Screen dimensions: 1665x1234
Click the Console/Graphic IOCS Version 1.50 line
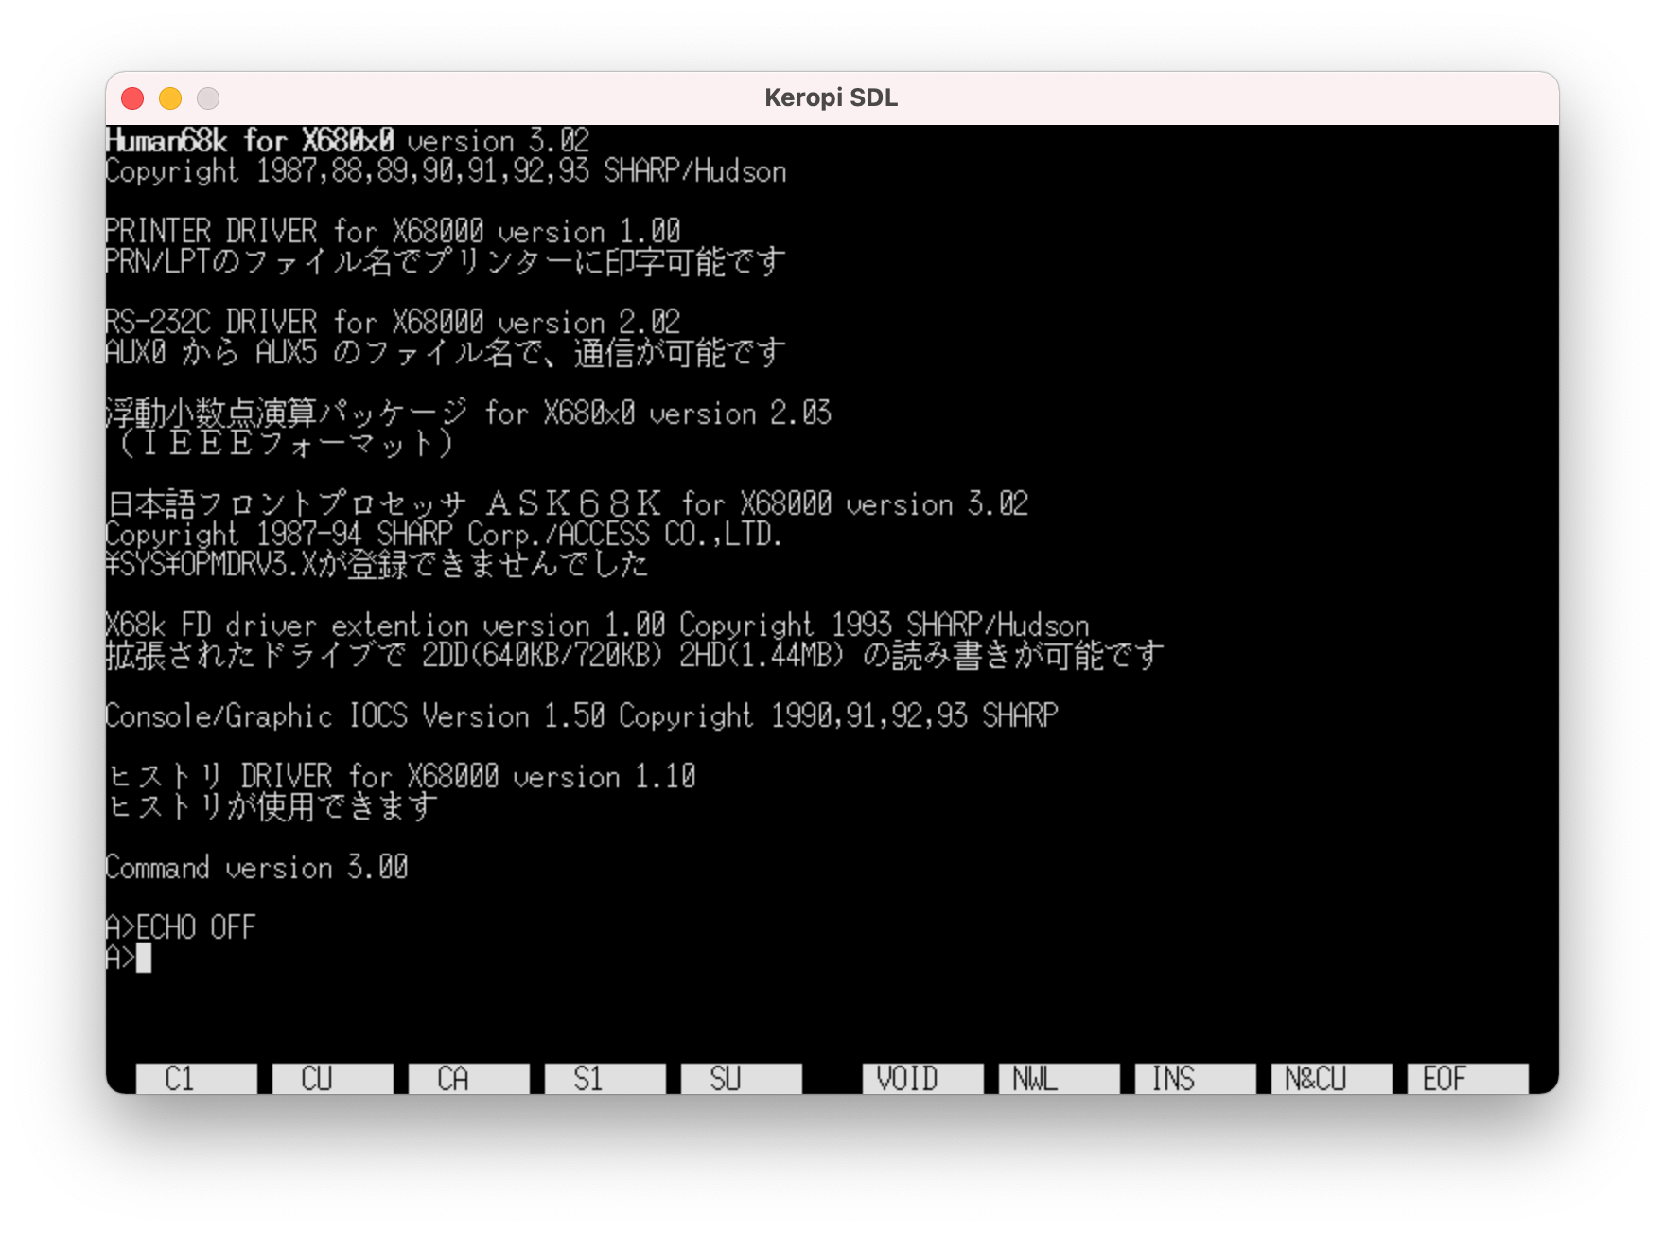(x=582, y=715)
